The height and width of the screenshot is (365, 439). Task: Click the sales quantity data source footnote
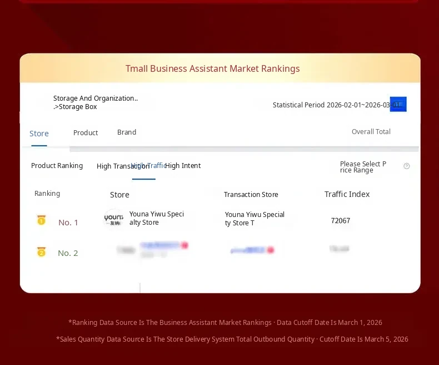click(x=232, y=339)
